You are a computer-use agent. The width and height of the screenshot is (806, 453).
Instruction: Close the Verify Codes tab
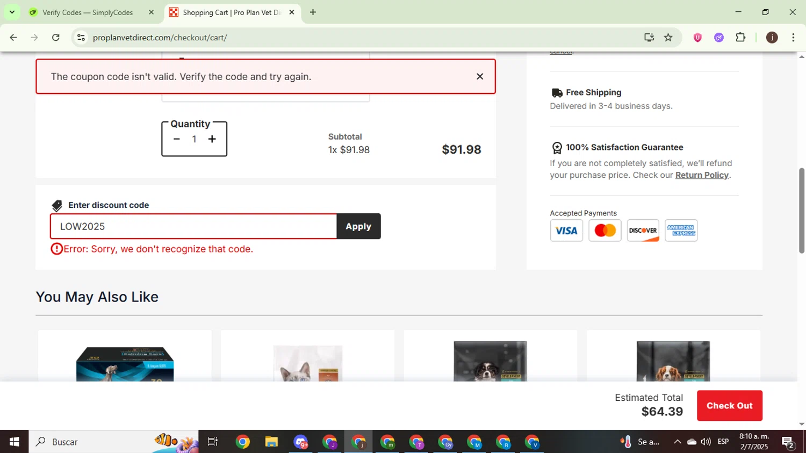[x=151, y=12]
